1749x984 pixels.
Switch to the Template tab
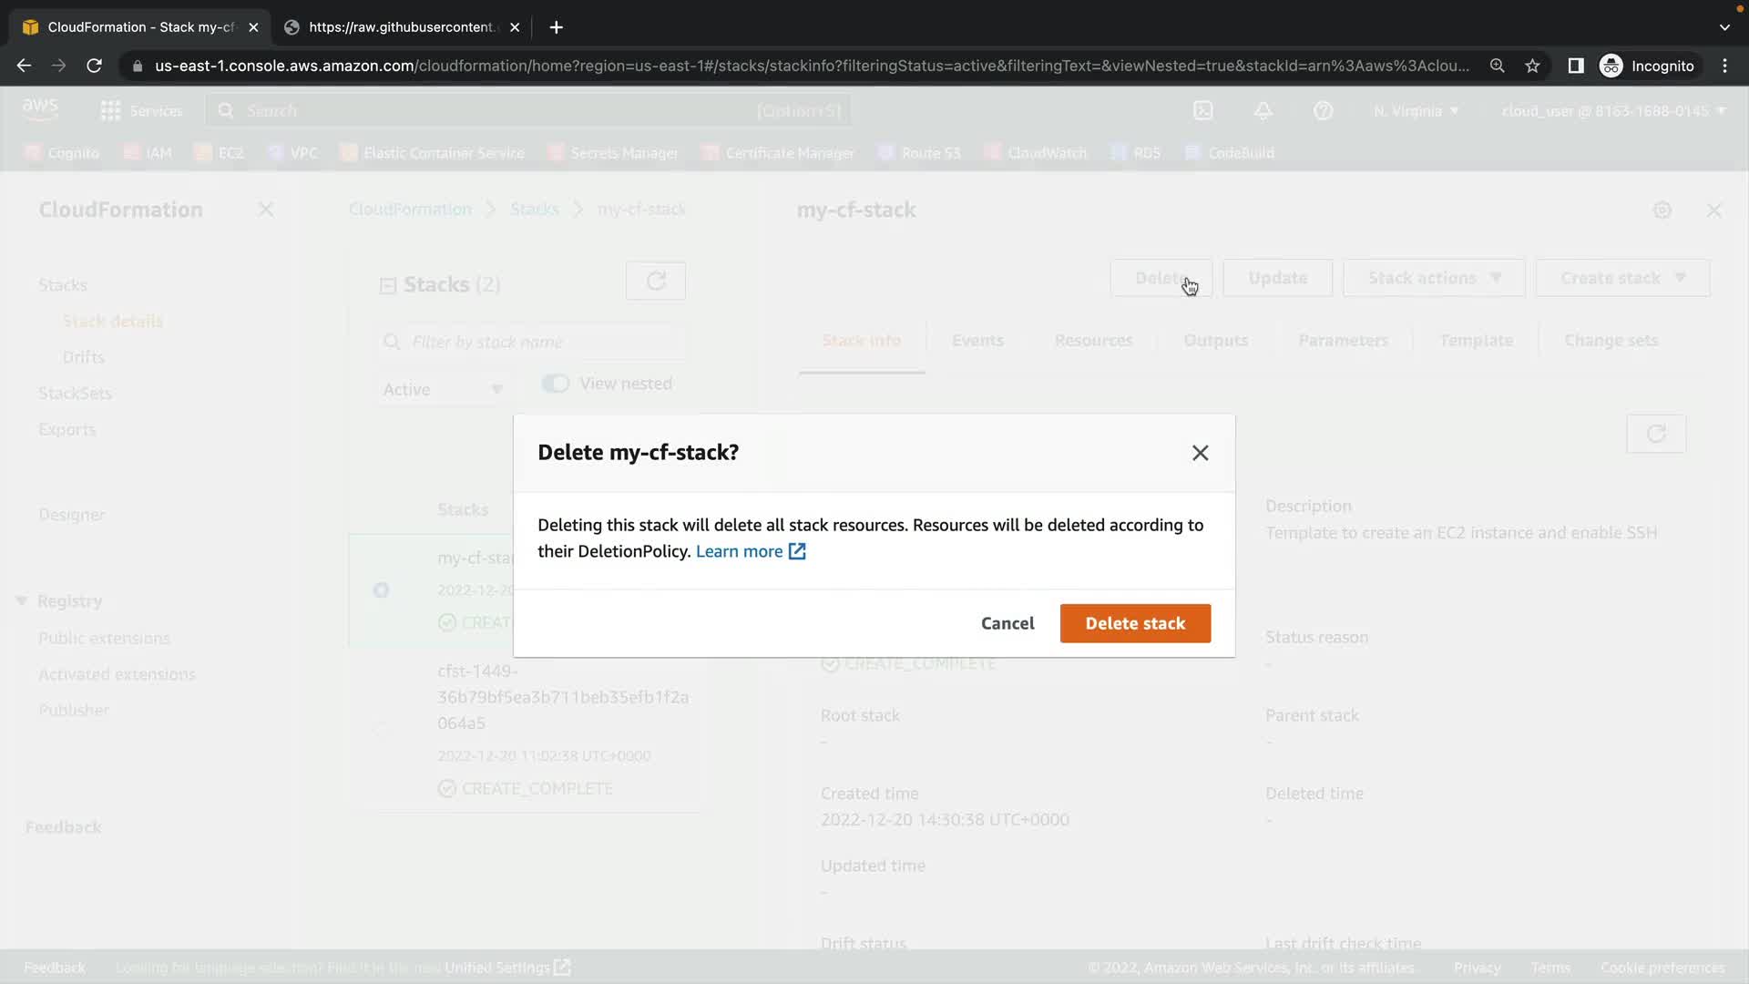coord(1476,341)
